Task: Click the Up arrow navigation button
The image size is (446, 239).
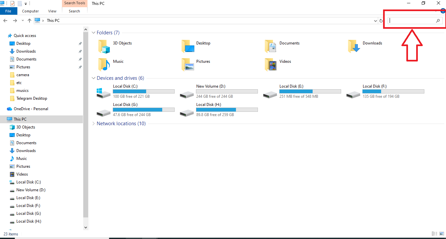Action: 29,21
